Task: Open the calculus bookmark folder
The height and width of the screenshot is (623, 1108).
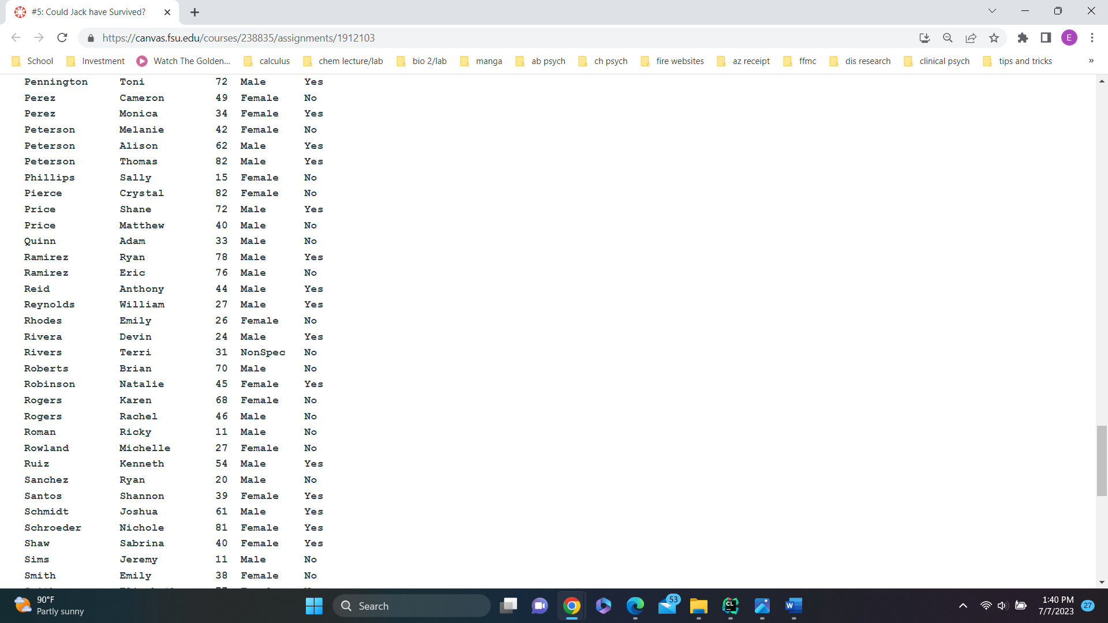Action: coord(267,61)
